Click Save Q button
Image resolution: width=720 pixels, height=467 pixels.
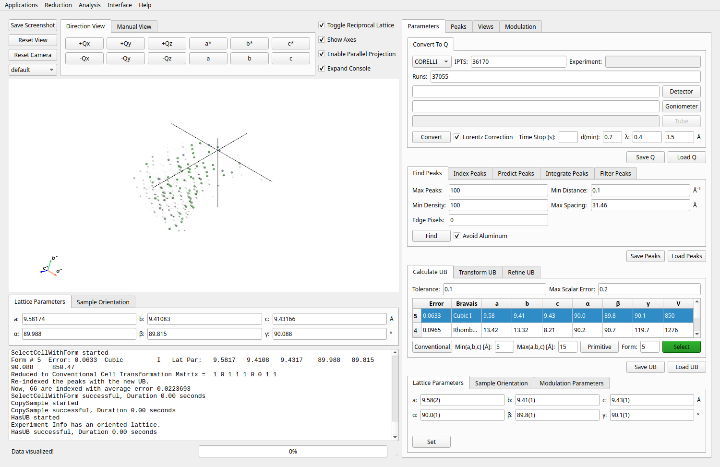(x=646, y=157)
